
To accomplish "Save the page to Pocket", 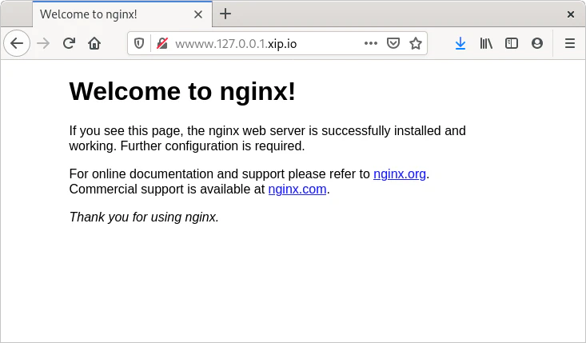I will [x=393, y=44].
